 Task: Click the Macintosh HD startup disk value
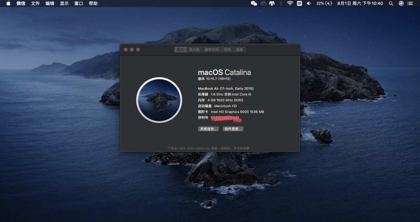pyautogui.click(x=225, y=106)
